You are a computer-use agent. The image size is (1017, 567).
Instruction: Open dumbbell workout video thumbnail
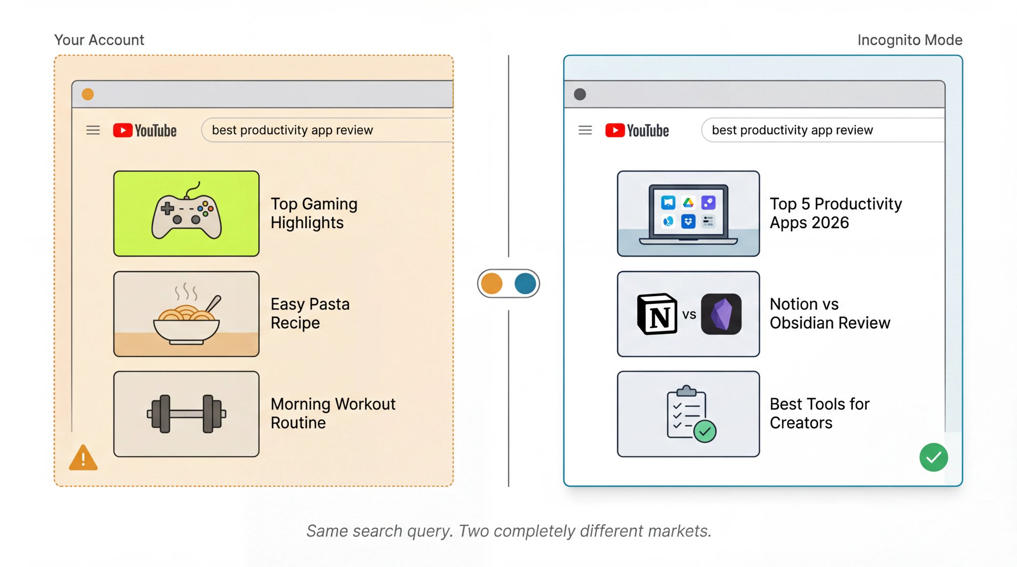pyautogui.click(x=187, y=414)
